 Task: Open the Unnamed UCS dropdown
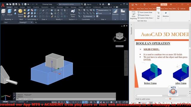89,16
